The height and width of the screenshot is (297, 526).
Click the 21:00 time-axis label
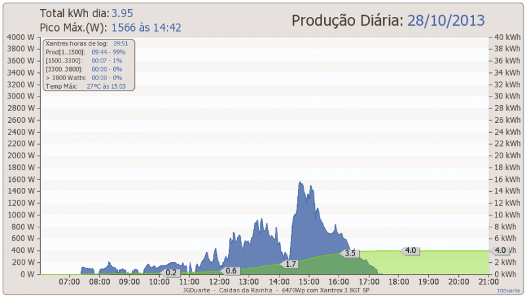click(x=489, y=282)
